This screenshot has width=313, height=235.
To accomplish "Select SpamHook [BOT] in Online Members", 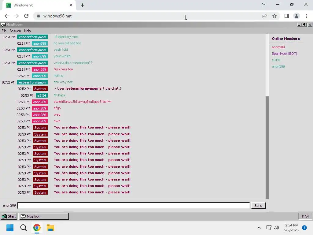I will [x=284, y=54].
